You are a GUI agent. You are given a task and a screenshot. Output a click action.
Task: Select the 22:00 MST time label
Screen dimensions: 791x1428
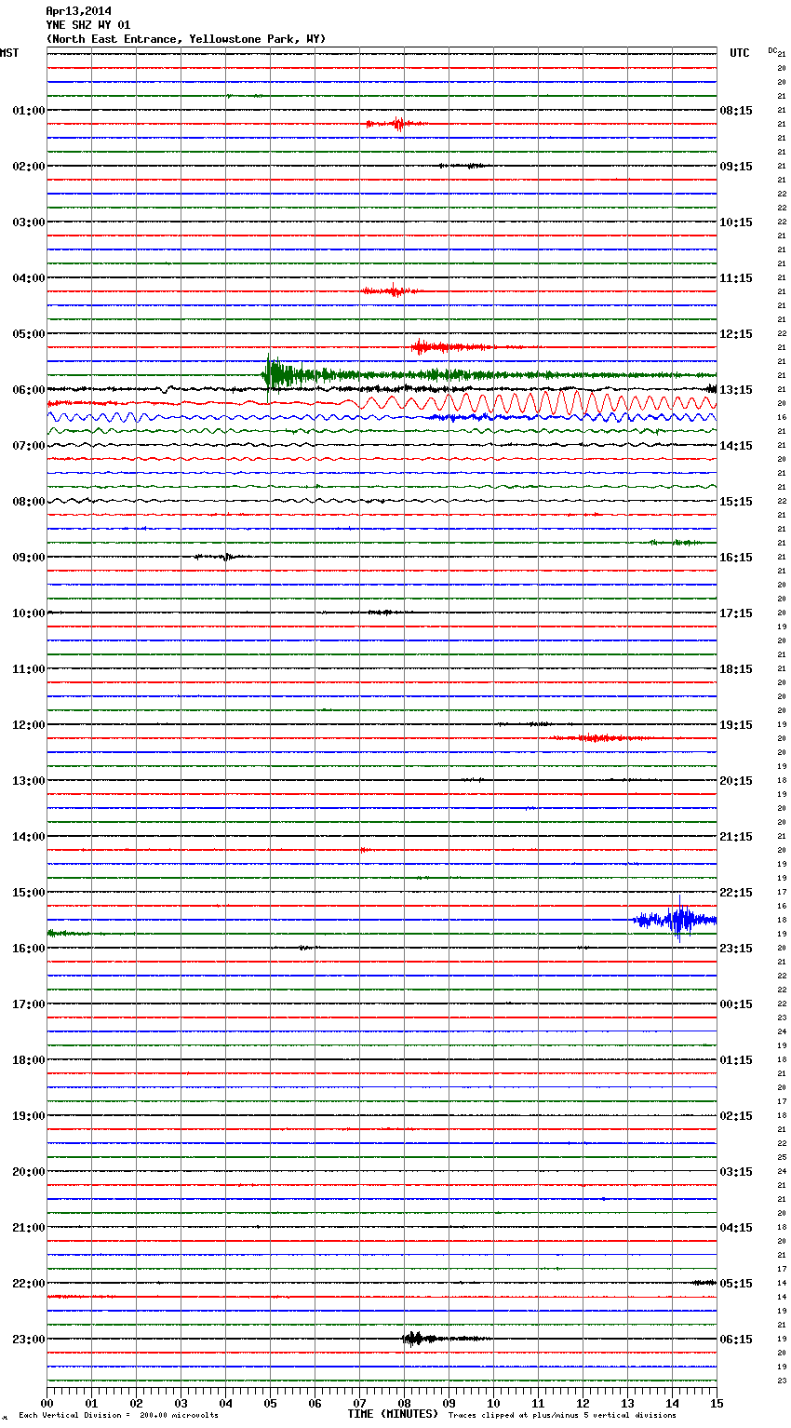28,1284
